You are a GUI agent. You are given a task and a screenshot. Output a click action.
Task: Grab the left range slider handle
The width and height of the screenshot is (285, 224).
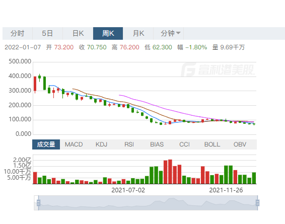point(39,203)
